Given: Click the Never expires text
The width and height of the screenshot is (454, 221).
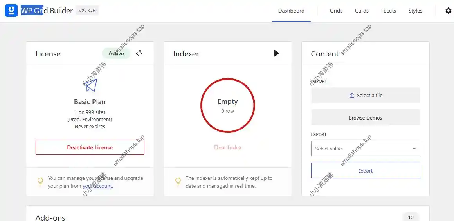Looking at the screenshot, I should point(90,127).
